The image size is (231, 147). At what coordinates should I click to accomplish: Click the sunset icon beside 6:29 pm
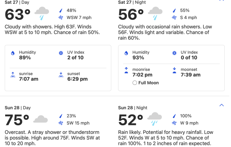(61, 75)
